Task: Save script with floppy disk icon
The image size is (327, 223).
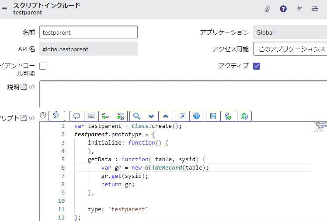Action: pyautogui.click(x=213, y=116)
